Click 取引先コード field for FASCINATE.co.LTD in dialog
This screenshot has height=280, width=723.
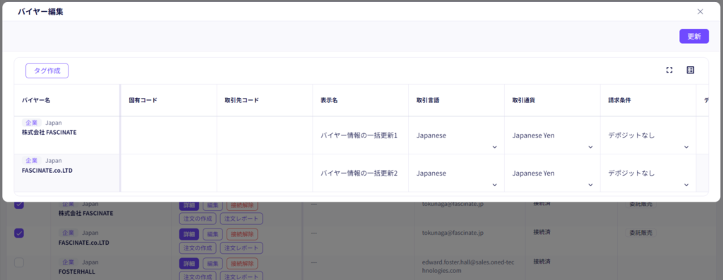[265, 174]
